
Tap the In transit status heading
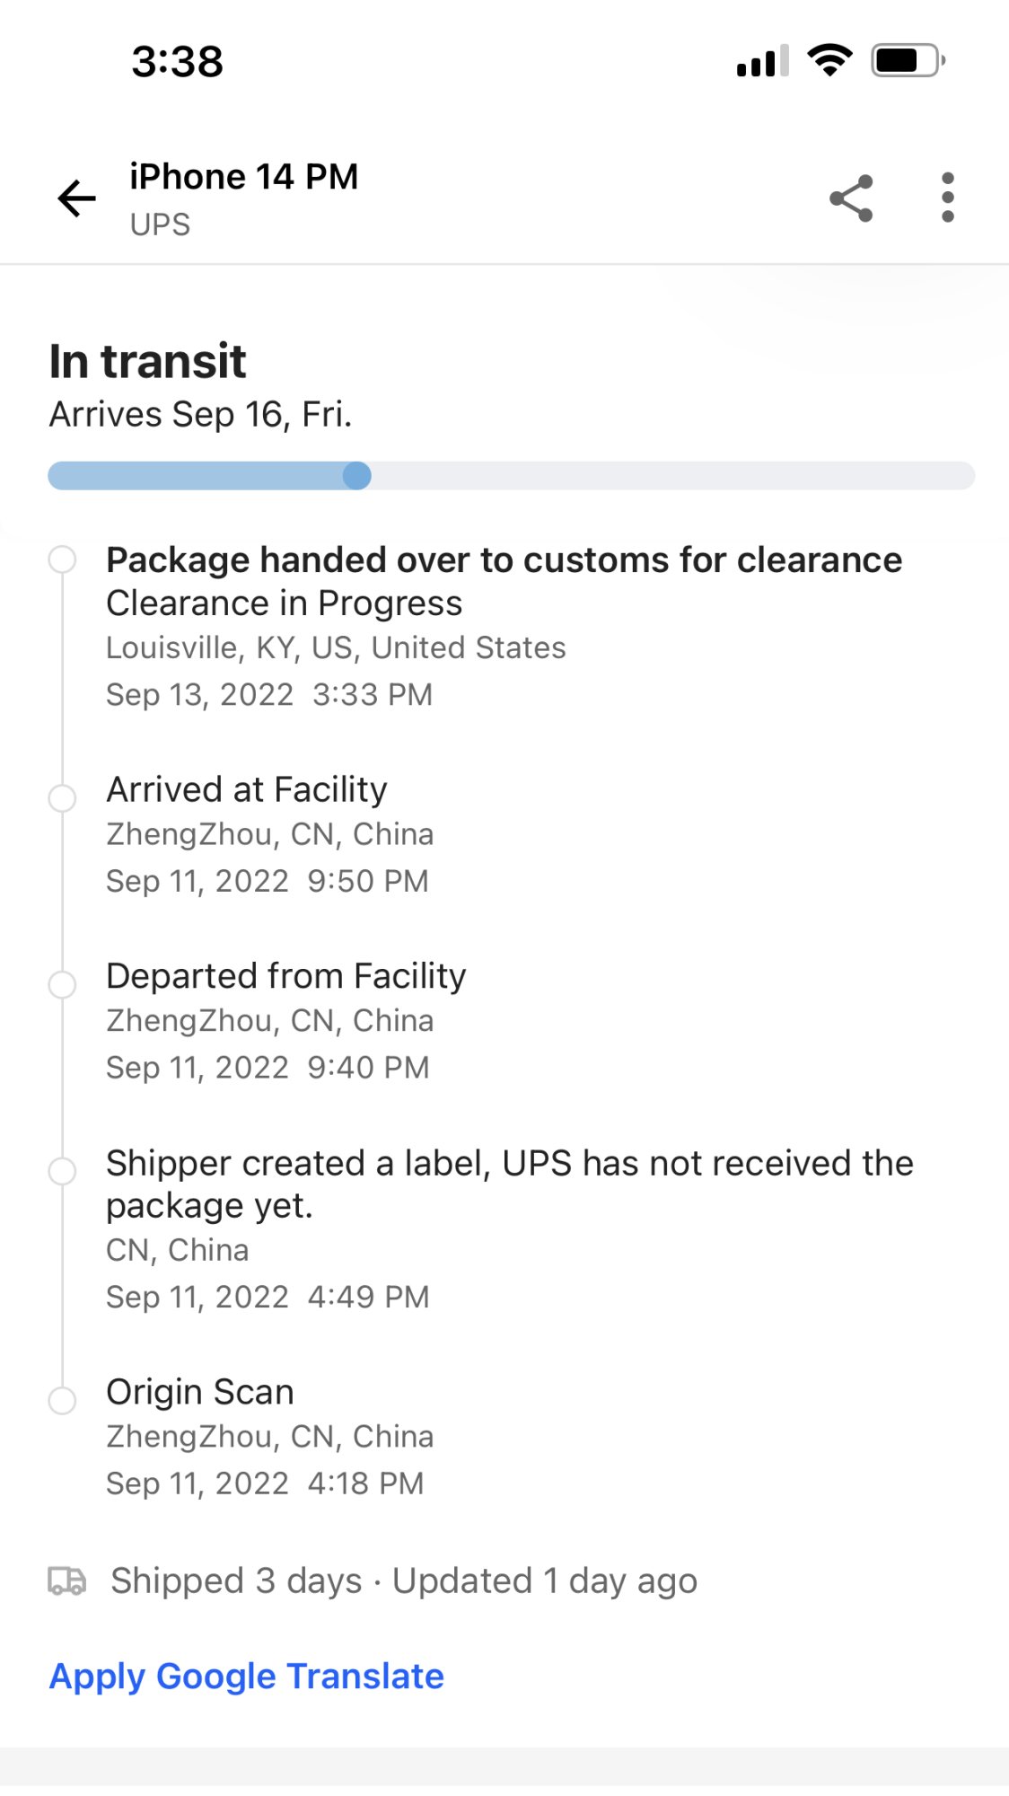coord(148,361)
